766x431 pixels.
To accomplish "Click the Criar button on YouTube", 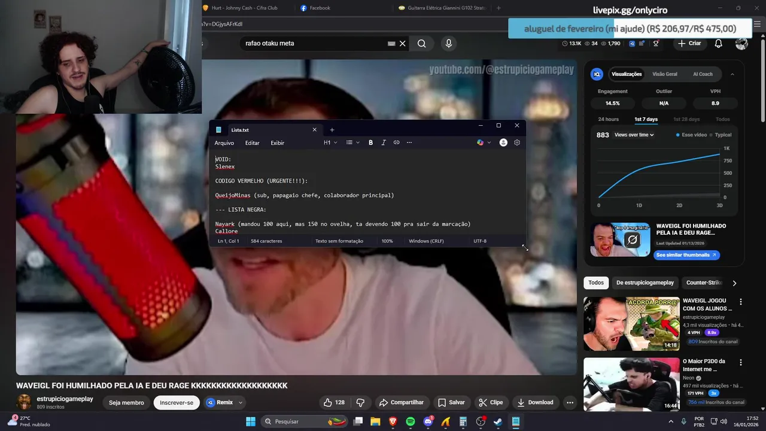I will (x=689, y=43).
